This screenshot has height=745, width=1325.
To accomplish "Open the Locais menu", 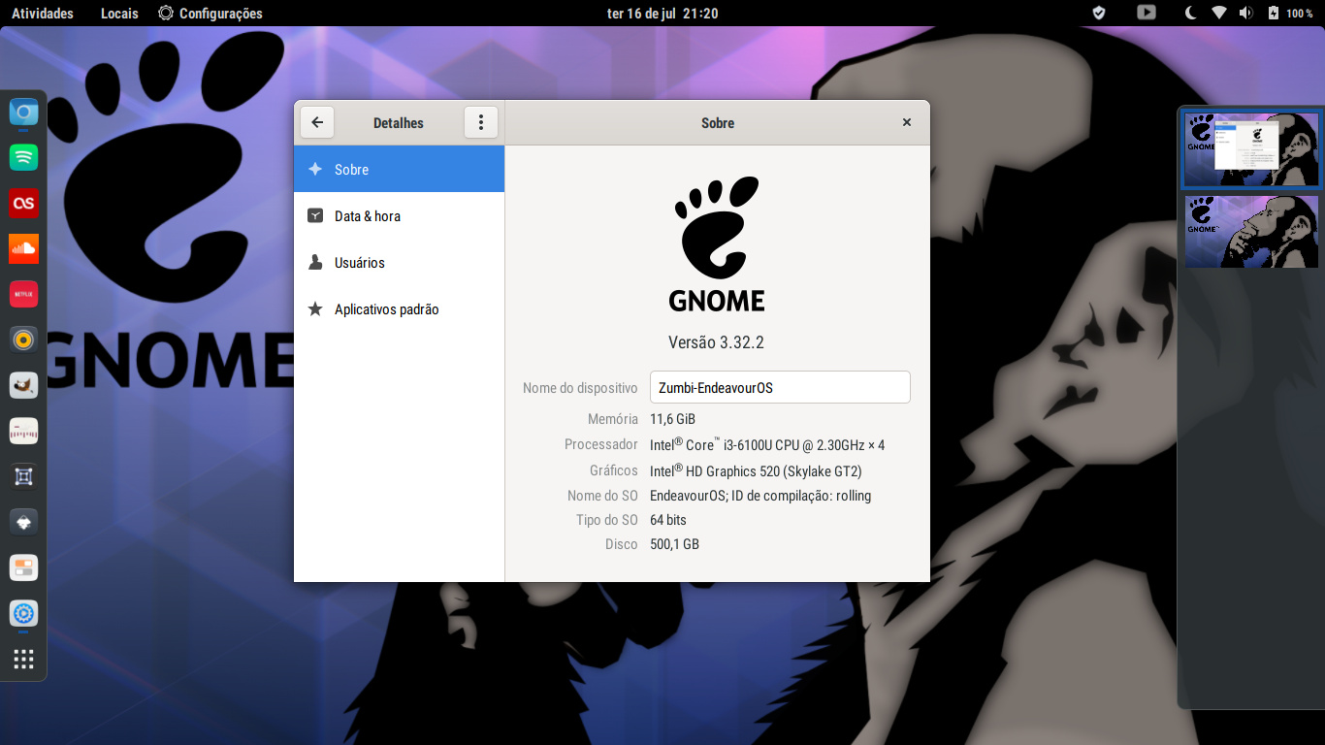I will click(119, 14).
